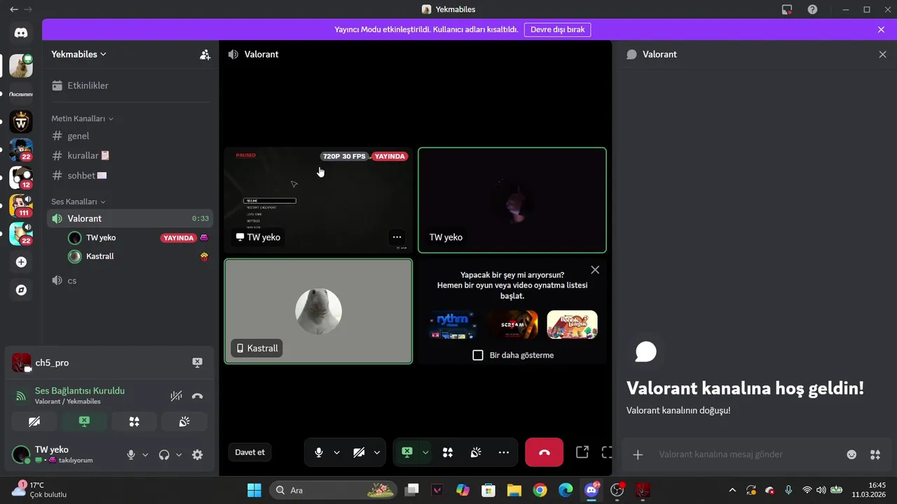Open screen share options arrow in call bar
The width and height of the screenshot is (897, 504).
point(425,452)
